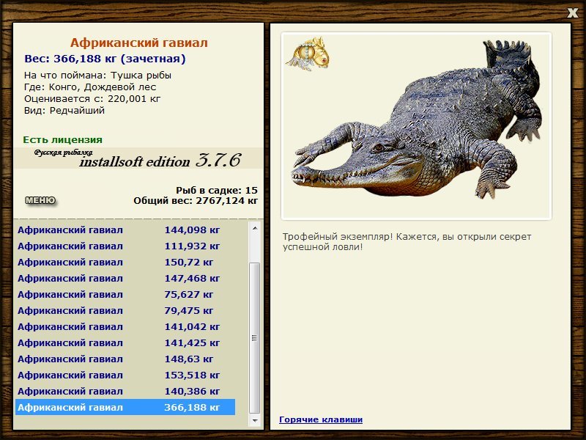Screen dimensions: 586x440
Task: Select the 140,386 кг gavial row
Action: (125, 391)
